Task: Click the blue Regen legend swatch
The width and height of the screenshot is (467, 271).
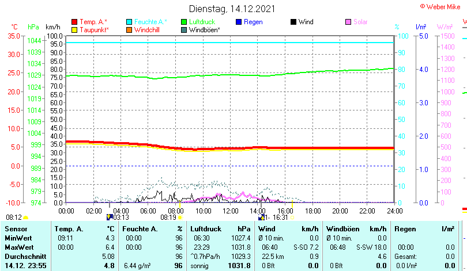Action: pyautogui.click(x=239, y=22)
